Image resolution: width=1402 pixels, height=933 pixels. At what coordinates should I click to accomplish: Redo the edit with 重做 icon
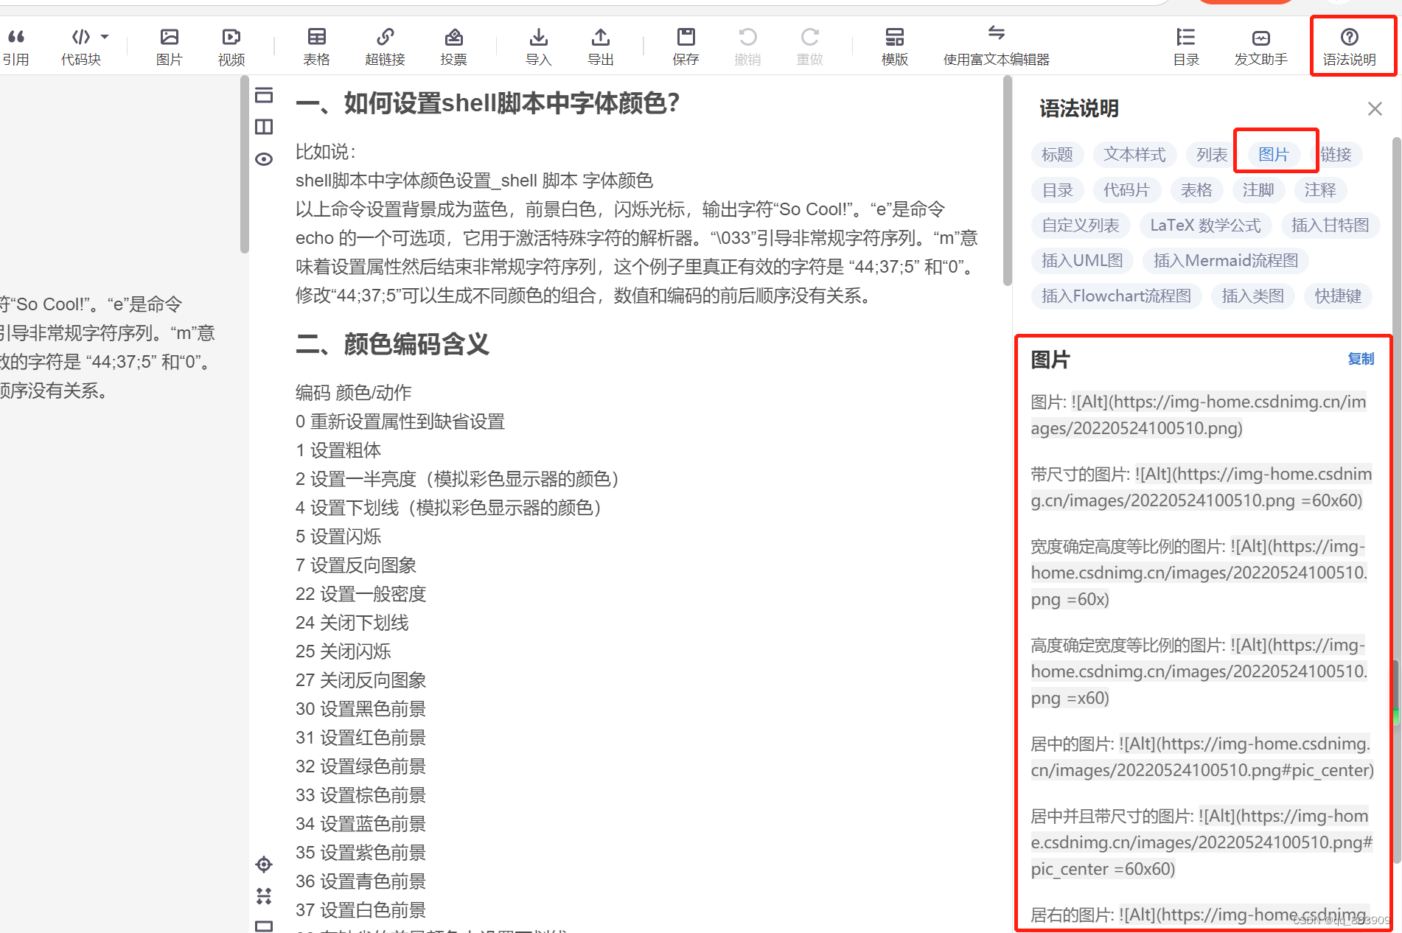coord(809,46)
